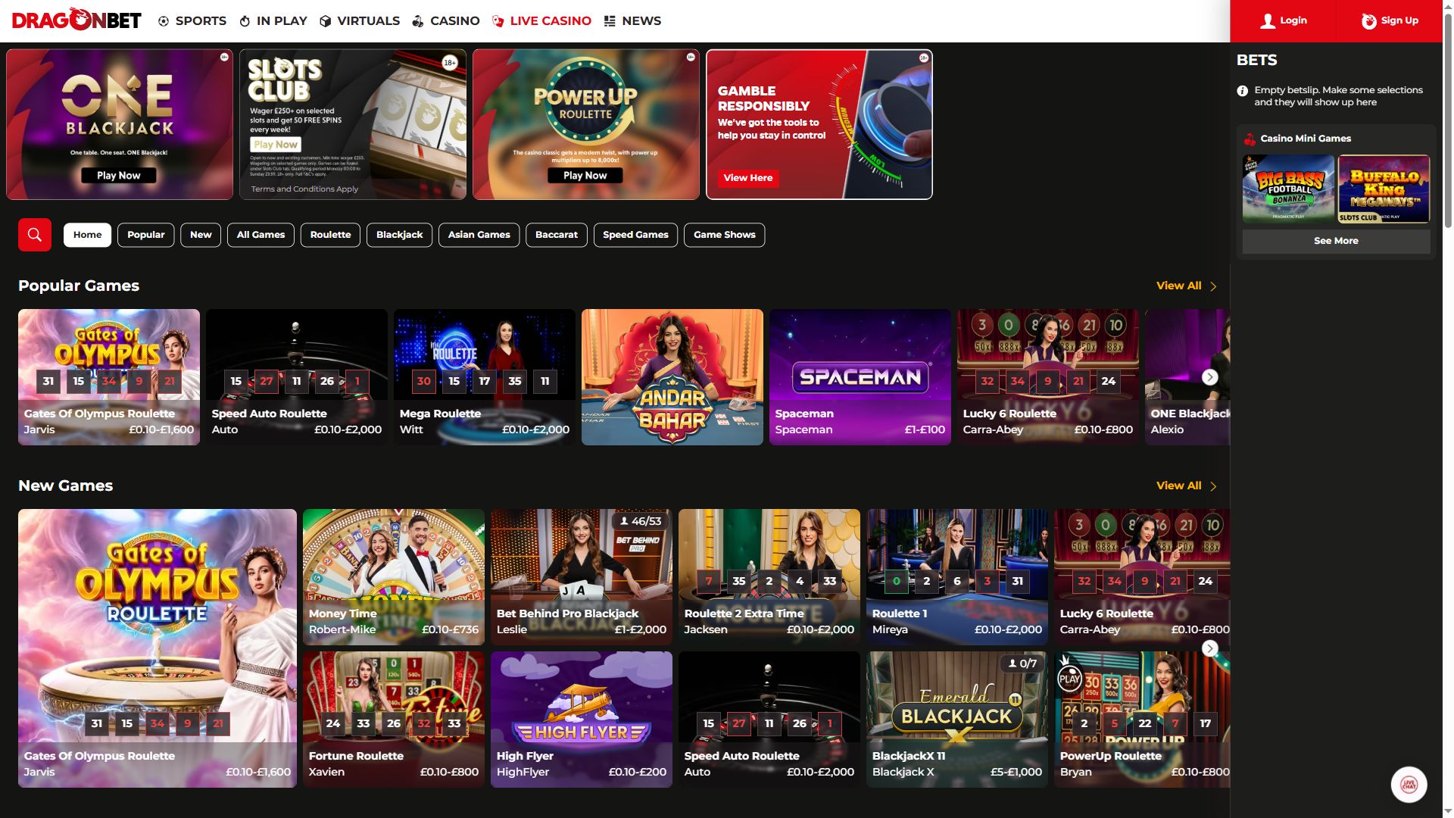Click Play Now on PowerUp Roulette banner
The image size is (1454, 818).
[x=585, y=176]
